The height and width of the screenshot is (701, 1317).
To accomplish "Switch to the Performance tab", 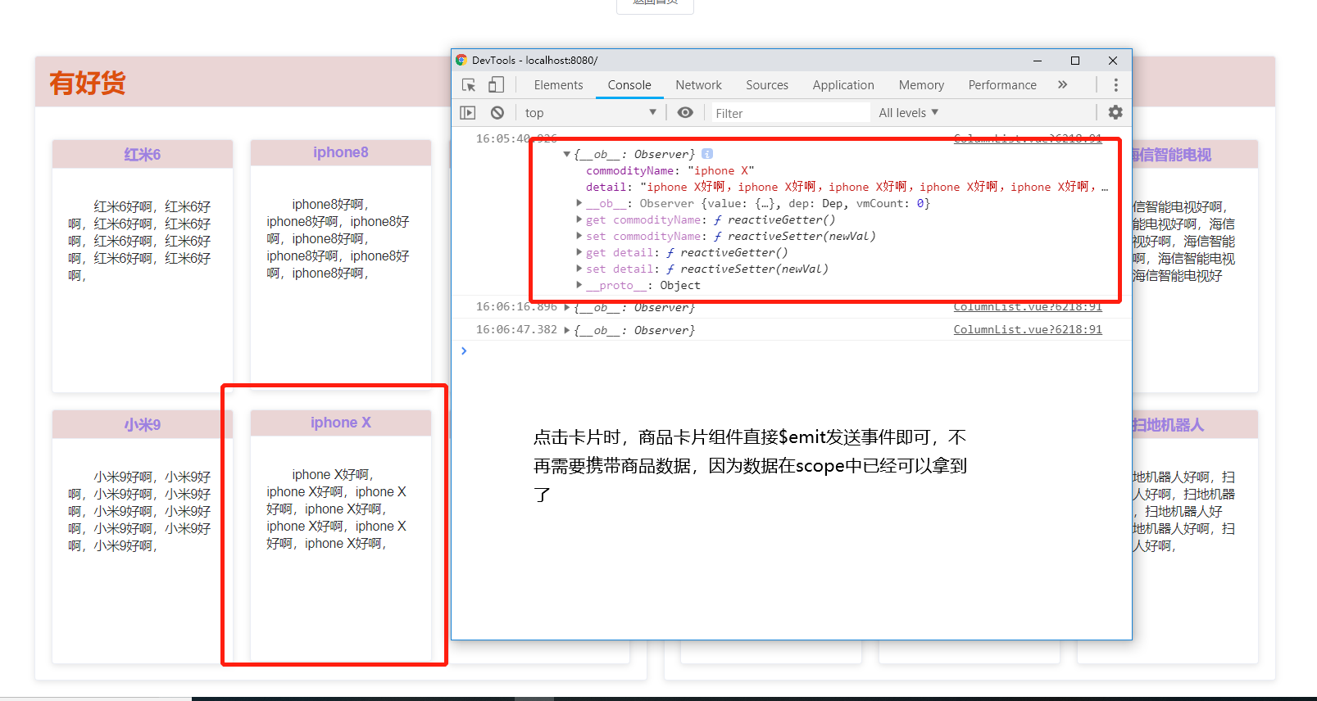I will coord(1002,85).
